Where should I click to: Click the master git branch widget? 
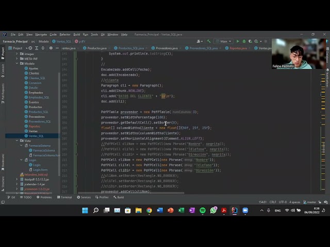[x=309, y=202]
